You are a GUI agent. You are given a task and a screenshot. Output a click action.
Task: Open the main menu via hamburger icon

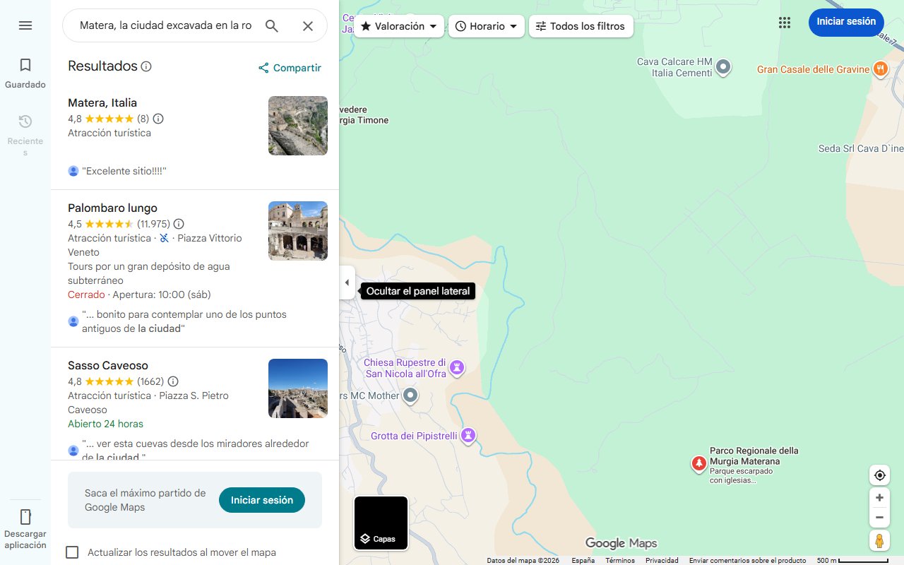click(25, 25)
